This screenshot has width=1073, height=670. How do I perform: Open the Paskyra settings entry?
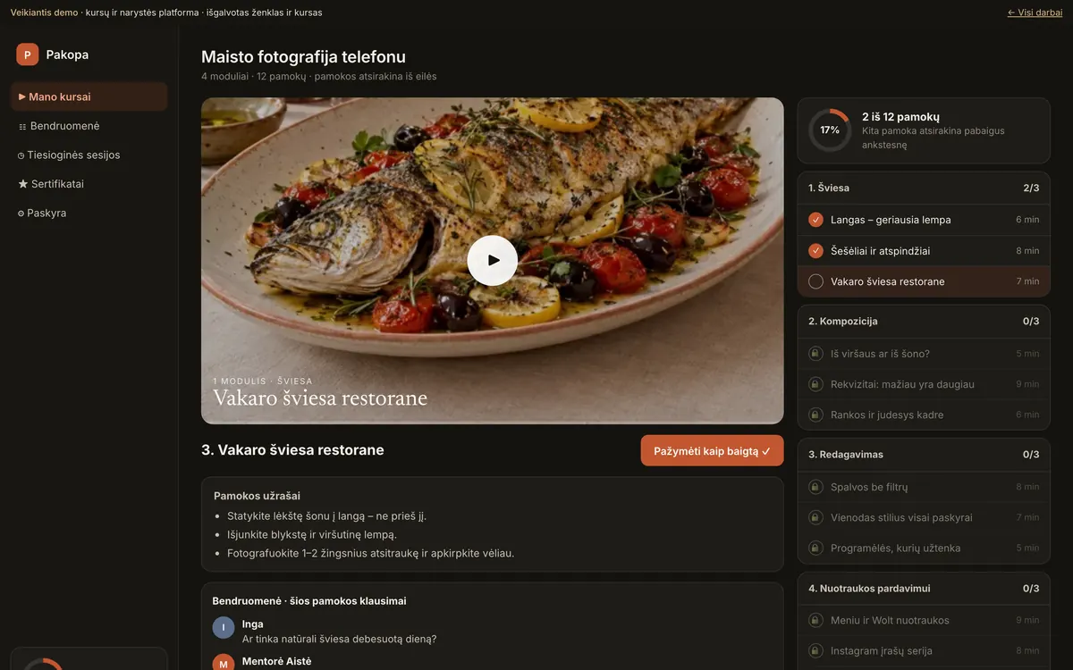pos(89,213)
